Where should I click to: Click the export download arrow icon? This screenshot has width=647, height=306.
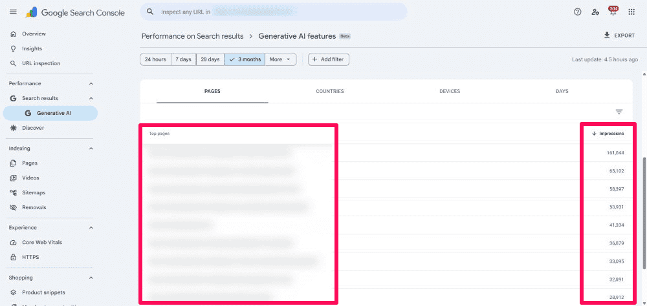[607, 36]
